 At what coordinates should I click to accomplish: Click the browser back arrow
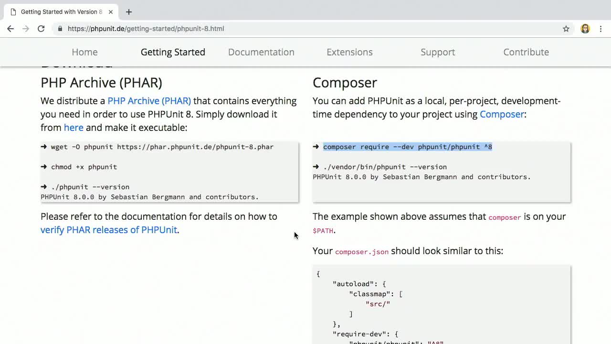click(11, 29)
